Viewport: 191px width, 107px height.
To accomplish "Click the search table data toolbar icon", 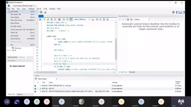I will pyautogui.click(x=41, y=12).
